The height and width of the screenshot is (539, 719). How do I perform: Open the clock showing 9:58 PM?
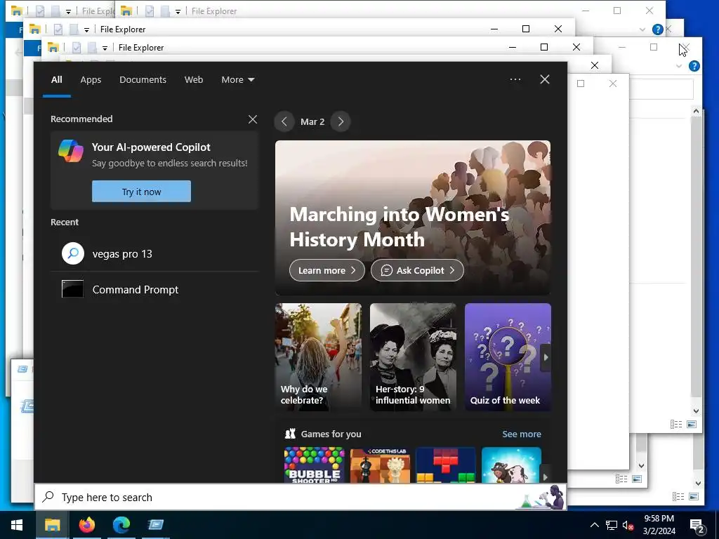pos(659,525)
